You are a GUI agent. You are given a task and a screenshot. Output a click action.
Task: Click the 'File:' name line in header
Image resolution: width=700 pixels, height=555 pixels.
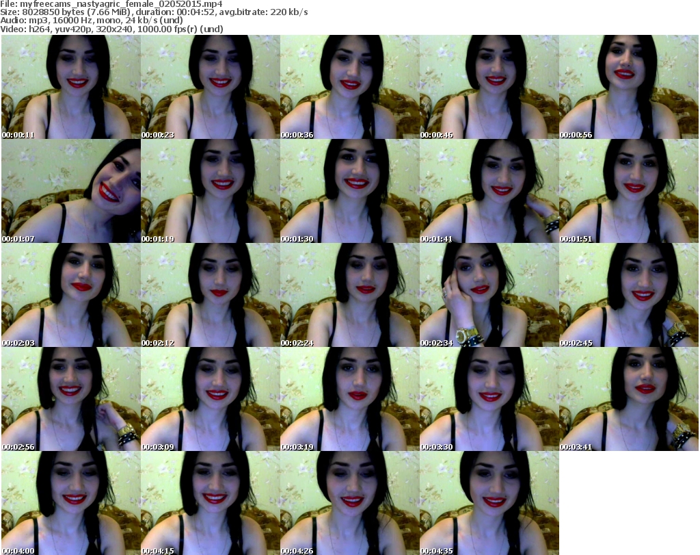tap(111, 4)
